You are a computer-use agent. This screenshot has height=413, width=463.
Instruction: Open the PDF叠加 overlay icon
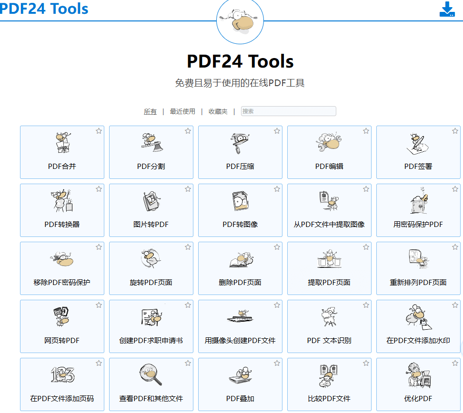(241, 375)
